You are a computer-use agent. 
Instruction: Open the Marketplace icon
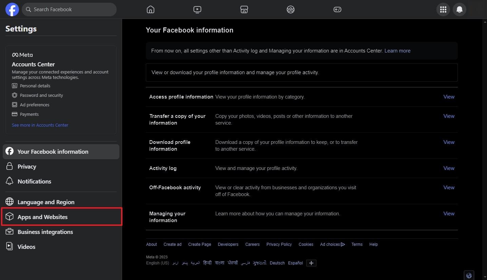244,9
